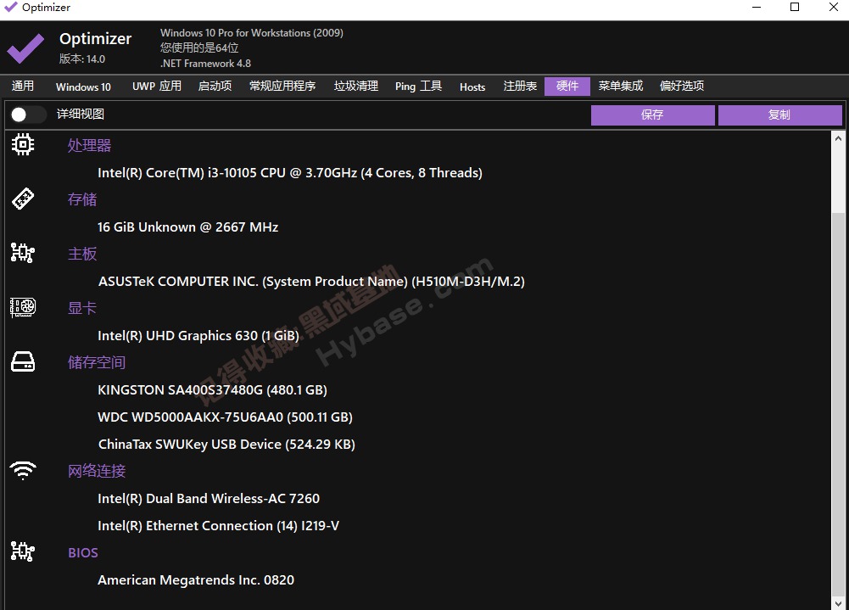Open the Ping 工具 tab

click(x=418, y=87)
